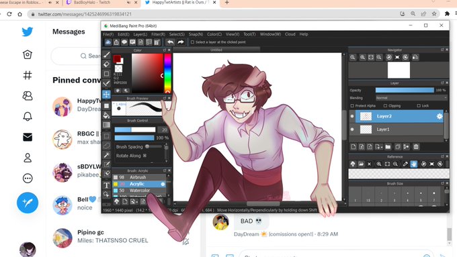The image size is (457, 257).
Task: Toggle 'Select a layer at the clicked point'
Action: [192, 42]
